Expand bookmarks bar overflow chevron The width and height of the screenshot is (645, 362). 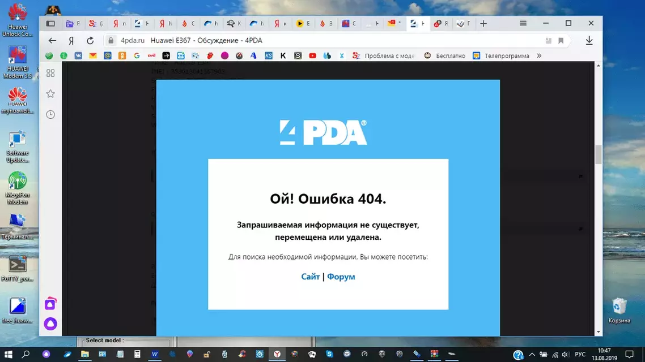(x=539, y=55)
